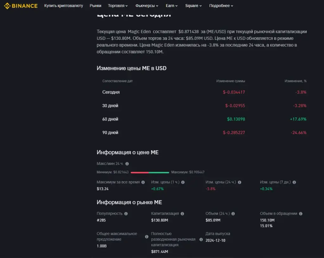Open Купить криптовалюту in navigation

click(x=63, y=6)
